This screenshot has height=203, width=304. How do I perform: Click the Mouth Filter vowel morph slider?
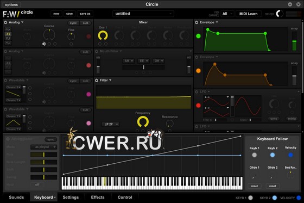pyautogui.click(x=143, y=67)
